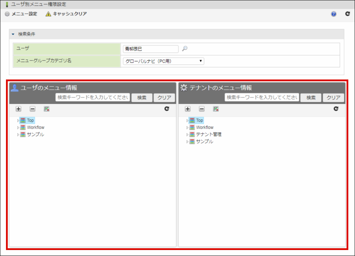Collapse the 検索条件 section
Image resolution: width=355 pixels, height=256 pixels.
[13, 34]
